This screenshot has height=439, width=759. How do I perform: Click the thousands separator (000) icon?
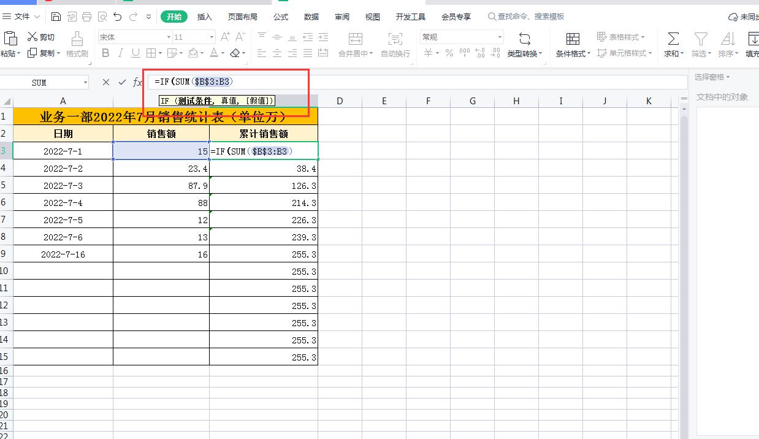click(x=464, y=53)
